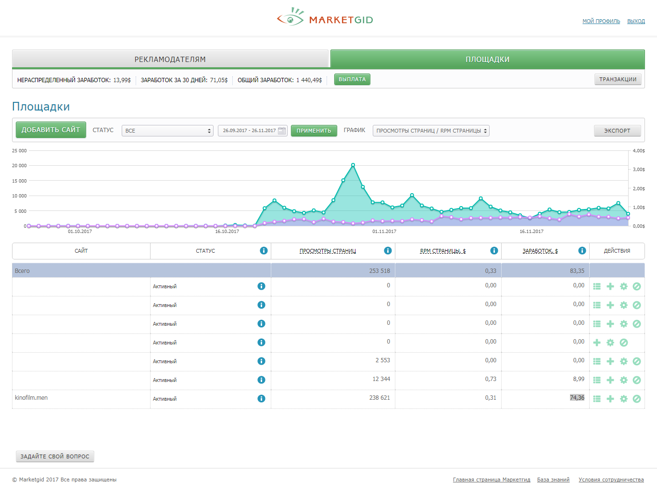Sort table by RPM страницы column
Image resolution: width=657 pixels, height=492 pixels.
442,251
